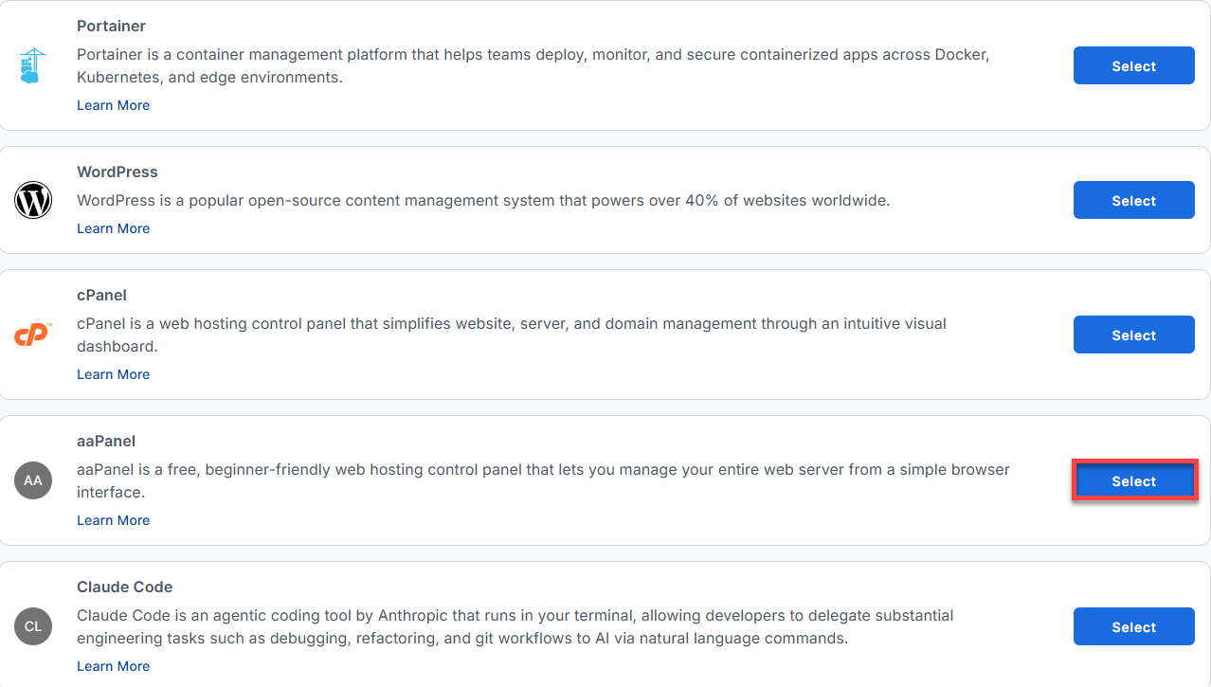
Task: Open Learn More under Portainer
Action: pos(113,105)
